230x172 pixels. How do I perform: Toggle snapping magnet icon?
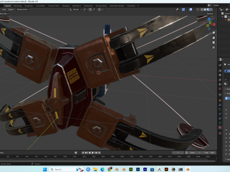pos(90,10)
